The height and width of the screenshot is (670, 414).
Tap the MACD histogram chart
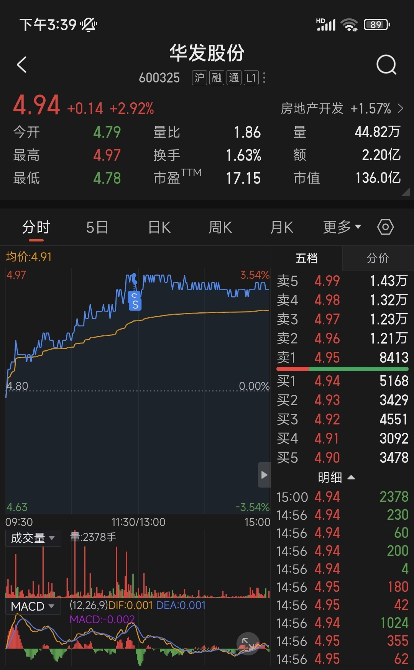(137, 640)
